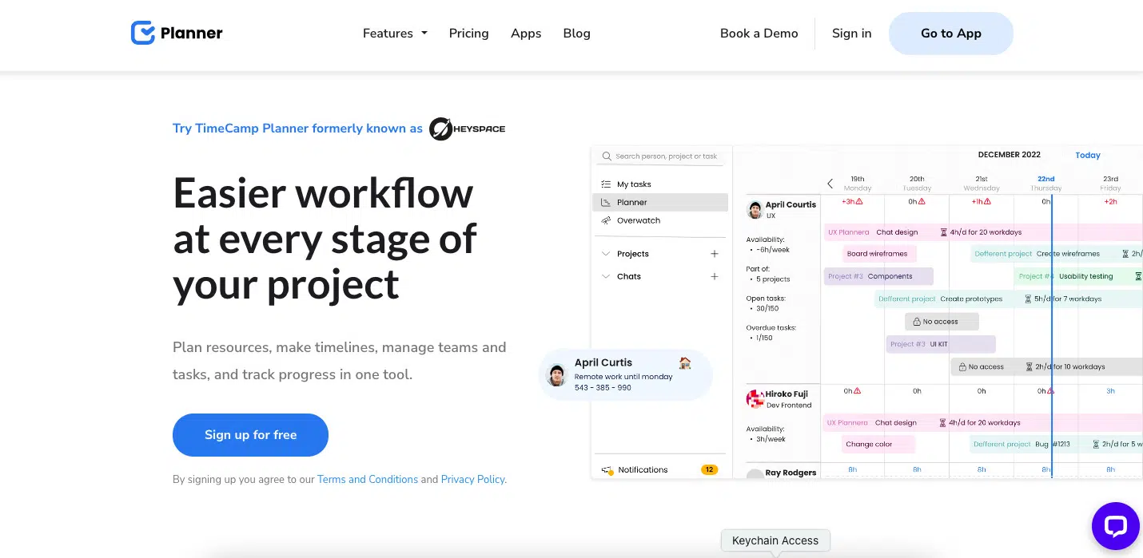Open the Pricing page
This screenshot has height=558, width=1143.
coord(468,34)
